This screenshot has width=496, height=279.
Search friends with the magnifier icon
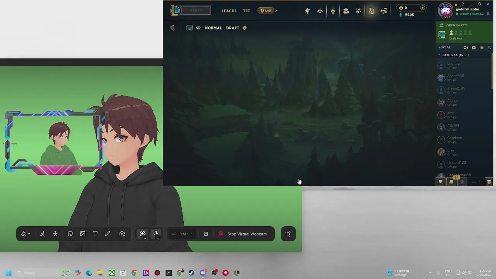[x=489, y=47]
